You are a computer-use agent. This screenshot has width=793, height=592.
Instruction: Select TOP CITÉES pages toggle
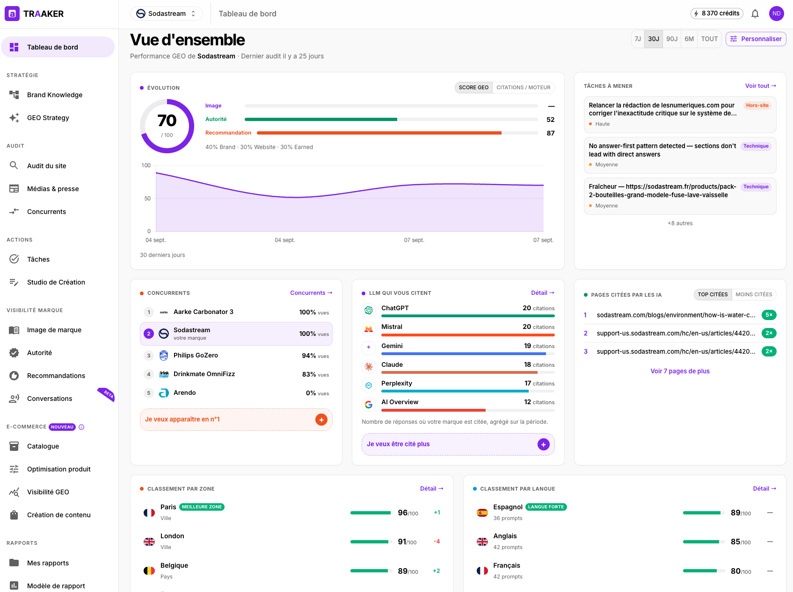pyautogui.click(x=713, y=294)
